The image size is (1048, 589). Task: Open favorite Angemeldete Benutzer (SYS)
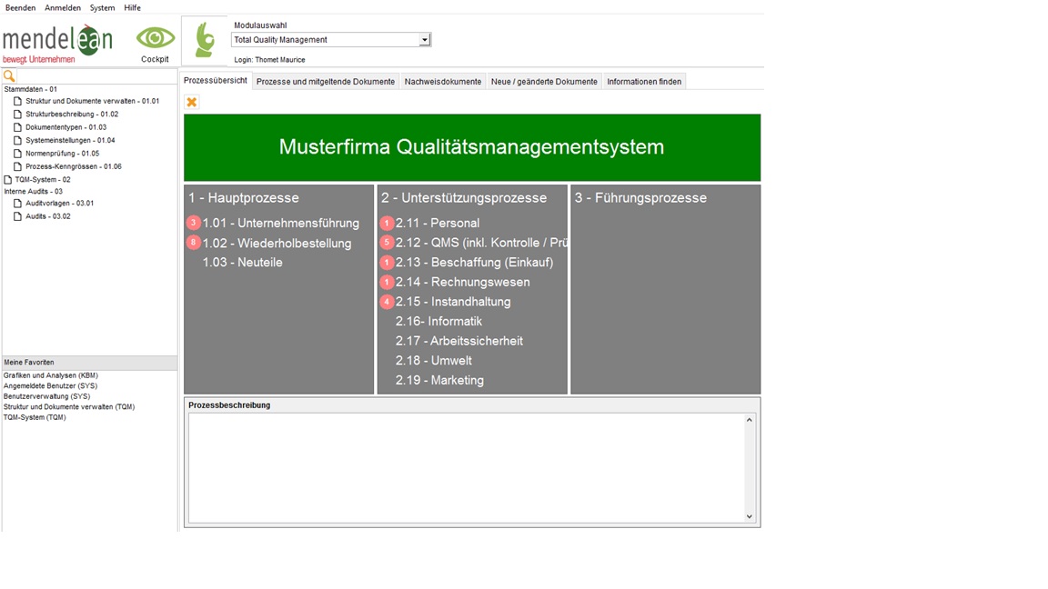(50, 386)
